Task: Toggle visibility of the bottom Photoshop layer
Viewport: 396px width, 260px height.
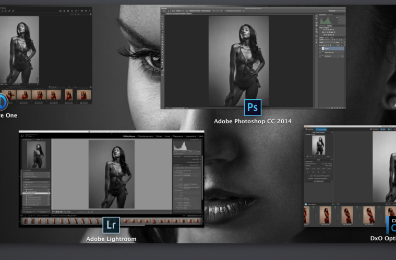Action: click(319, 56)
